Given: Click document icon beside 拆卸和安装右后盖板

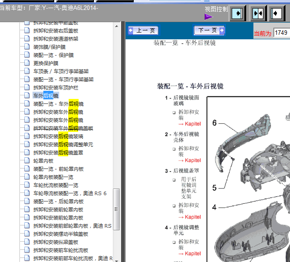Looking at the screenshot, I should point(27,30).
